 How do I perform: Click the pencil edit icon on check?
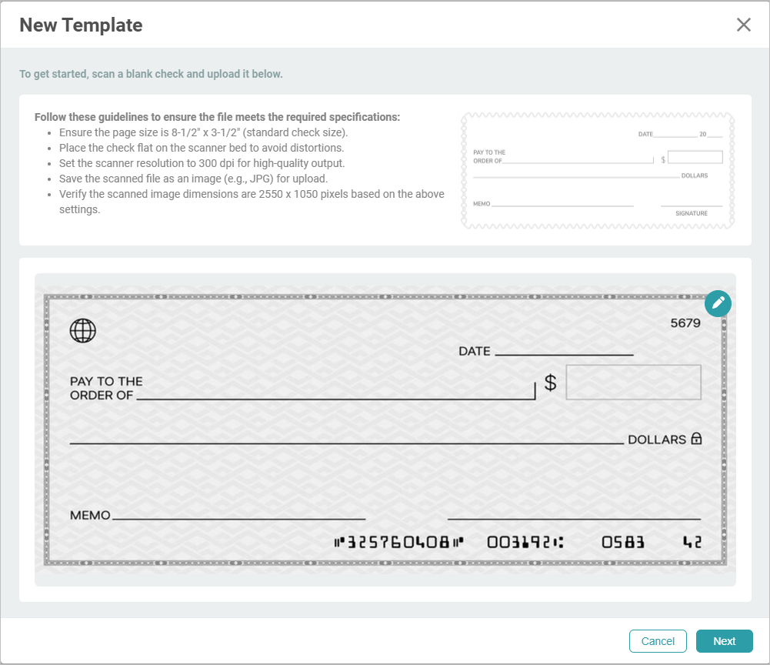718,303
